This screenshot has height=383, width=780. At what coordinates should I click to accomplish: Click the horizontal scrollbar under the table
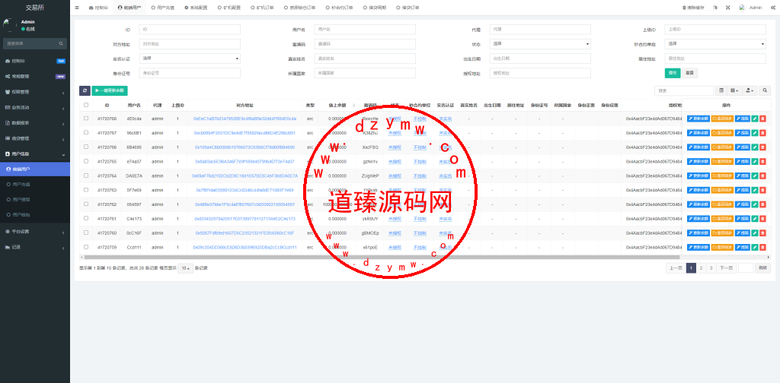[381, 257]
